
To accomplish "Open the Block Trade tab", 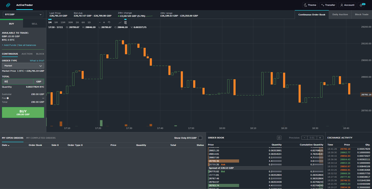I will [x=362, y=15].
